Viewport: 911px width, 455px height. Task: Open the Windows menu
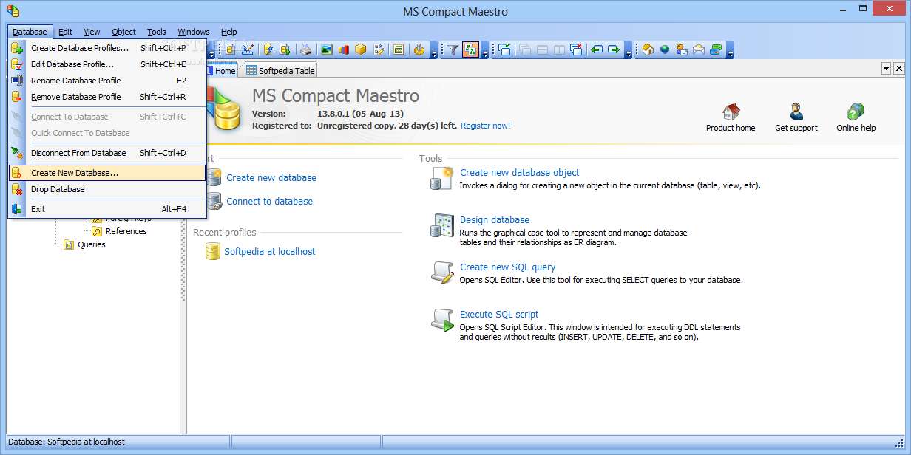[x=194, y=32]
